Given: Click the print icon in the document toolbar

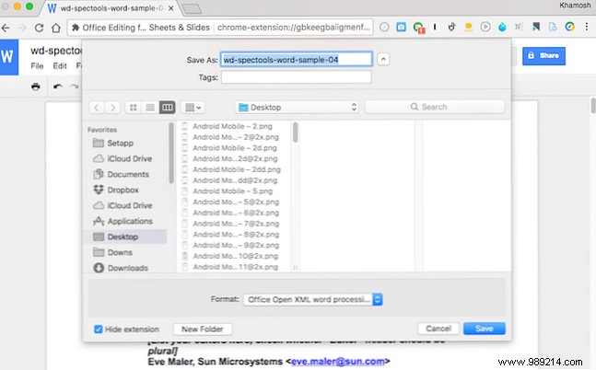Looking at the screenshot, I should pos(36,87).
